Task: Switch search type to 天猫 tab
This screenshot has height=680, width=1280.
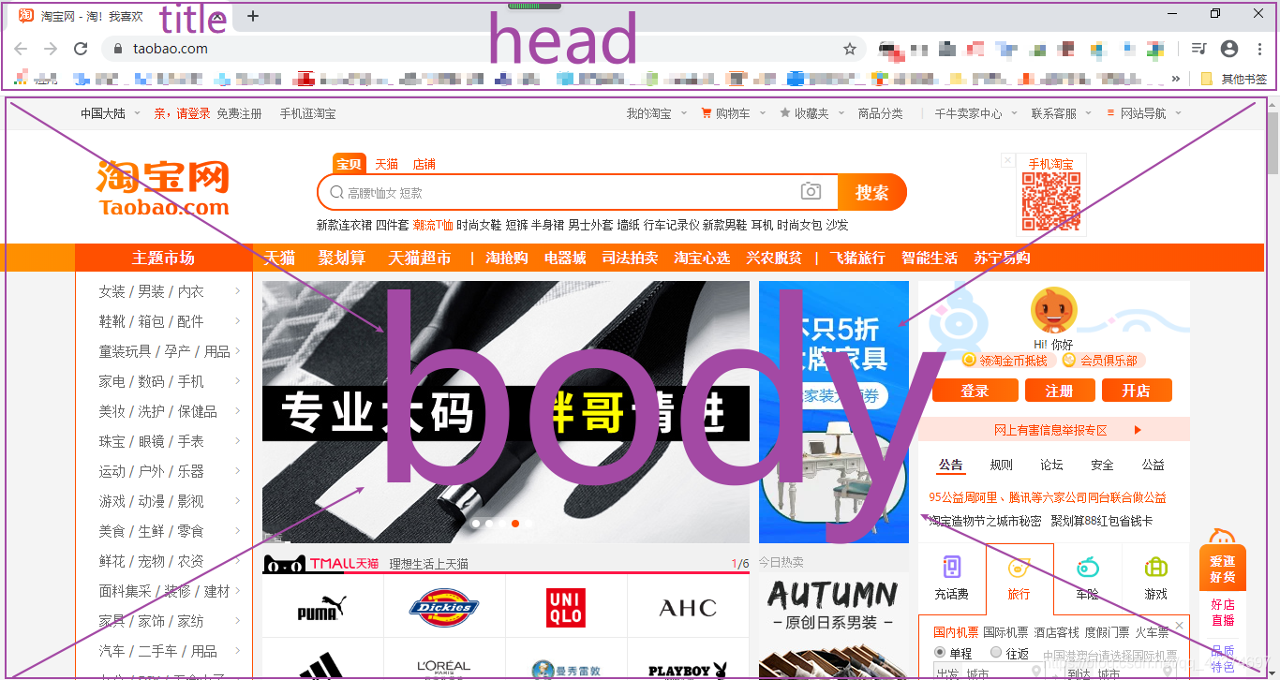Action: point(387,164)
